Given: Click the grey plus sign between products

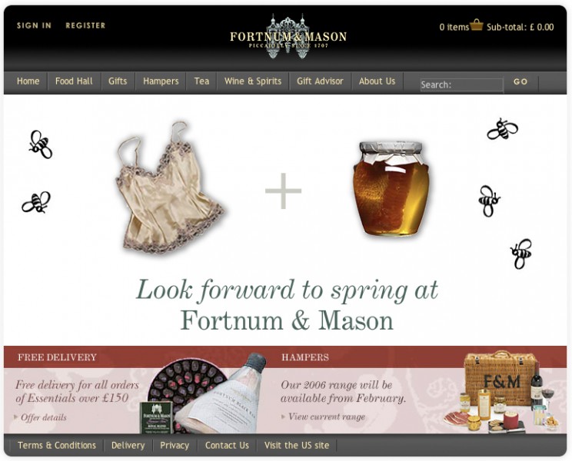Looking at the screenshot, I should point(283,191).
